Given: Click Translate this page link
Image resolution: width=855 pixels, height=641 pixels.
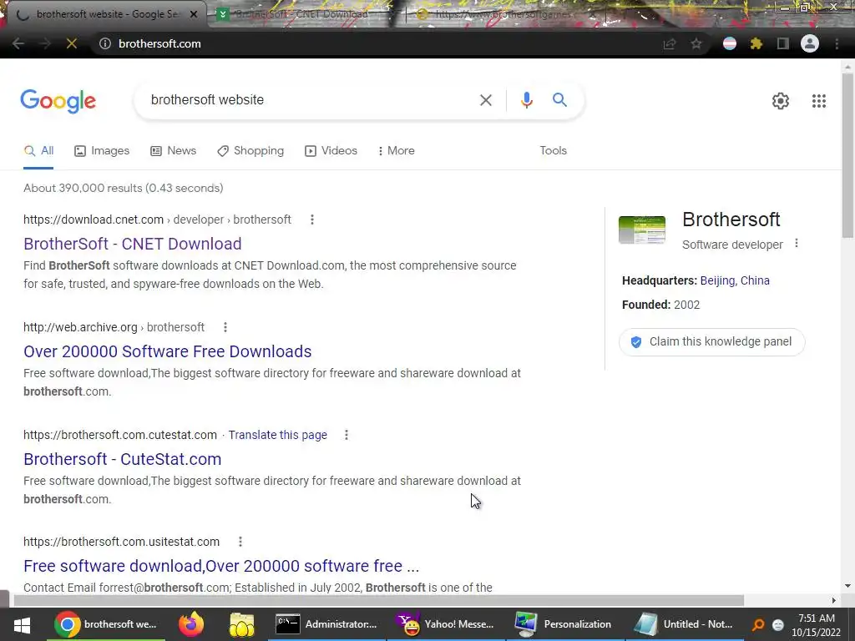Looking at the screenshot, I should 277,435.
